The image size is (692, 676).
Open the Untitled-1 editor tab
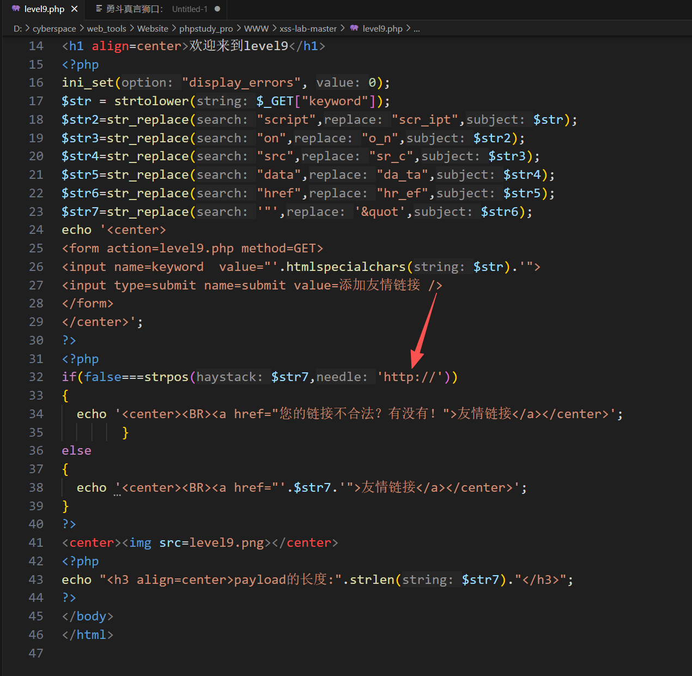(x=158, y=9)
